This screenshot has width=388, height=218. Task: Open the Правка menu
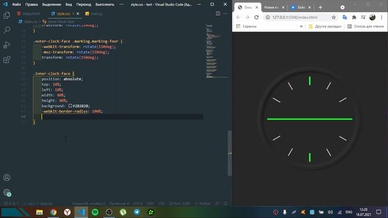32,4
